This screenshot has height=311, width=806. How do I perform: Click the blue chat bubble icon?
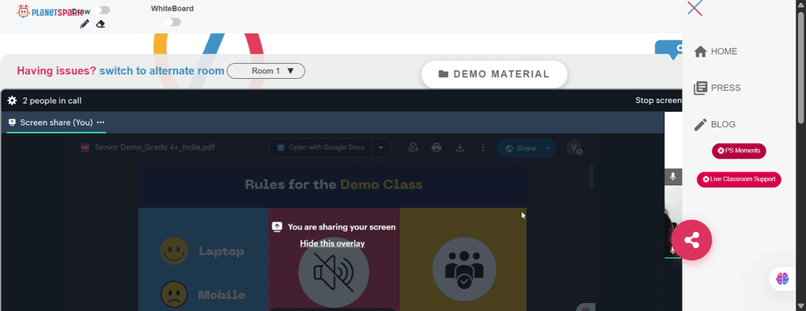669,50
